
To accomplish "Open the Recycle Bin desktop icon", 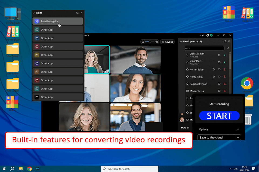I will [248, 119].
